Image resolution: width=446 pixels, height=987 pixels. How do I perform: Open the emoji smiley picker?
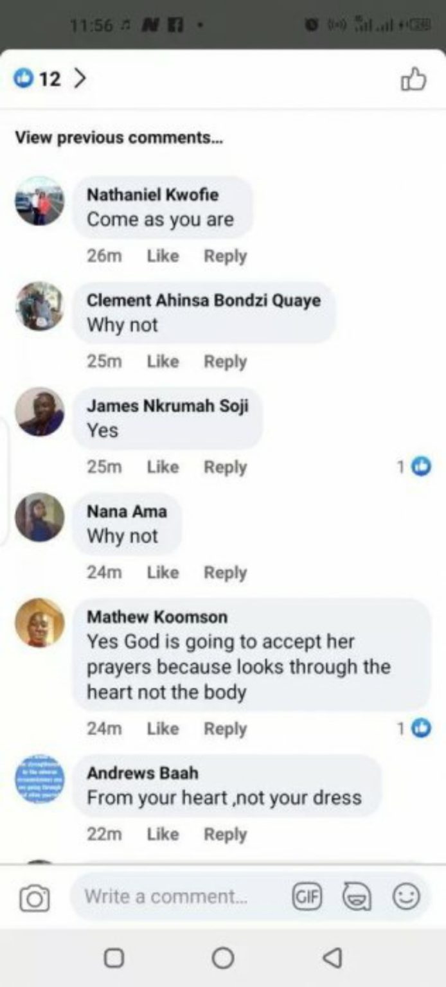pos(406,896)
